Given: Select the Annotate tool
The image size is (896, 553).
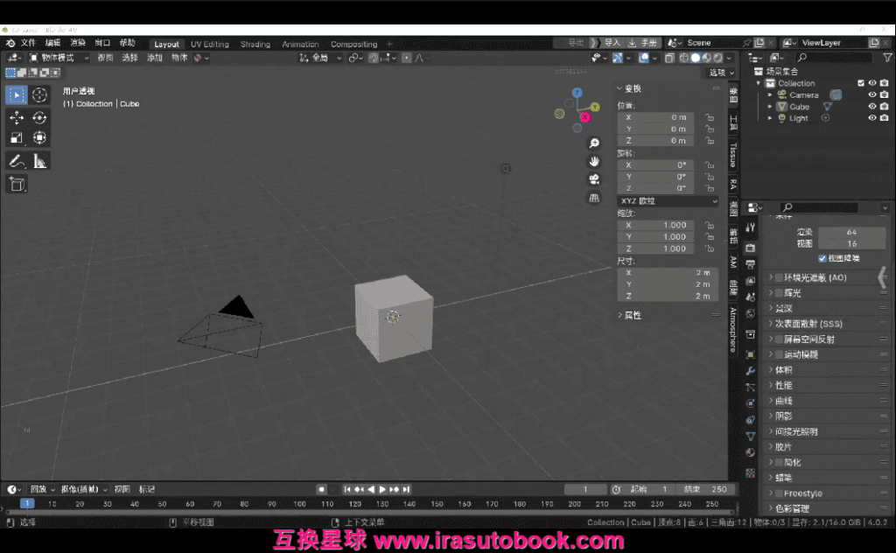Looking at the screenshot, I should click(17, 161).
